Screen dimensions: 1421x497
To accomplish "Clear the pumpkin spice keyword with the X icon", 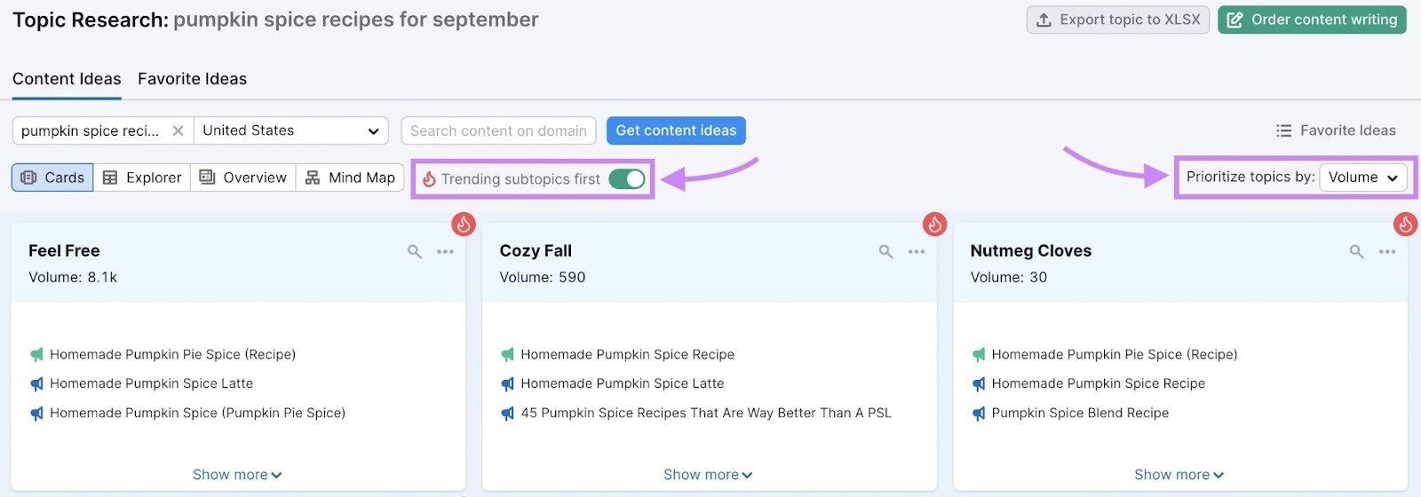I will click(x=178, y=130).
